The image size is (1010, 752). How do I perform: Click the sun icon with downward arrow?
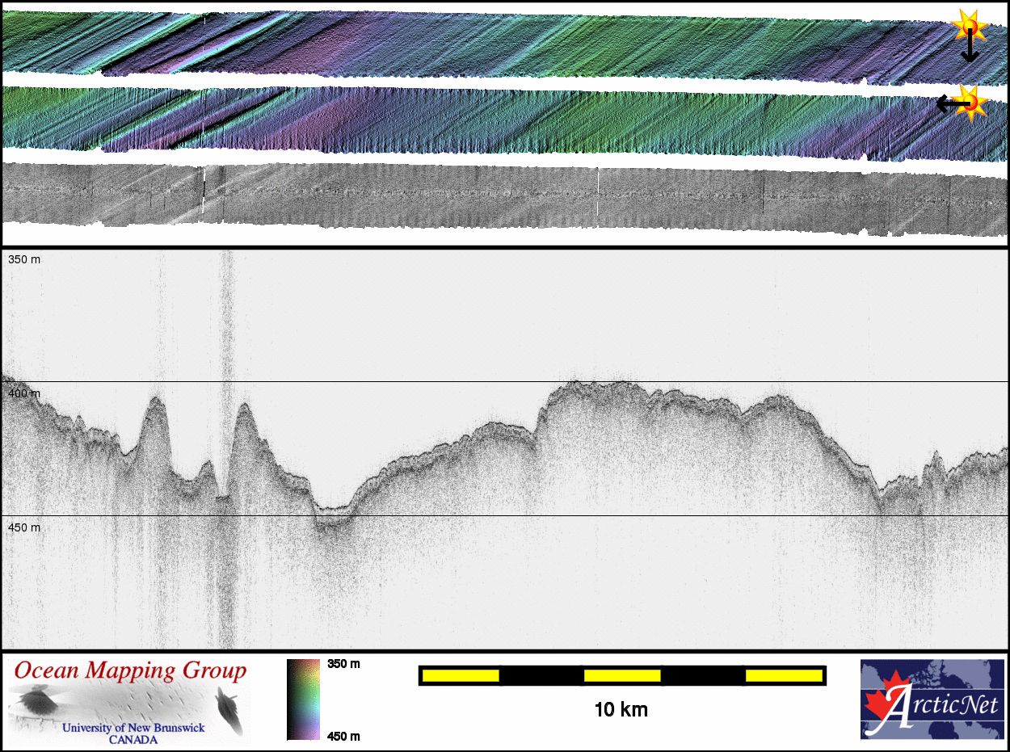967,26
